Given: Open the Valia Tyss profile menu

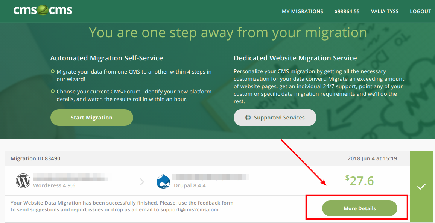Looking at the screenshot, I should tap(385, 11).
